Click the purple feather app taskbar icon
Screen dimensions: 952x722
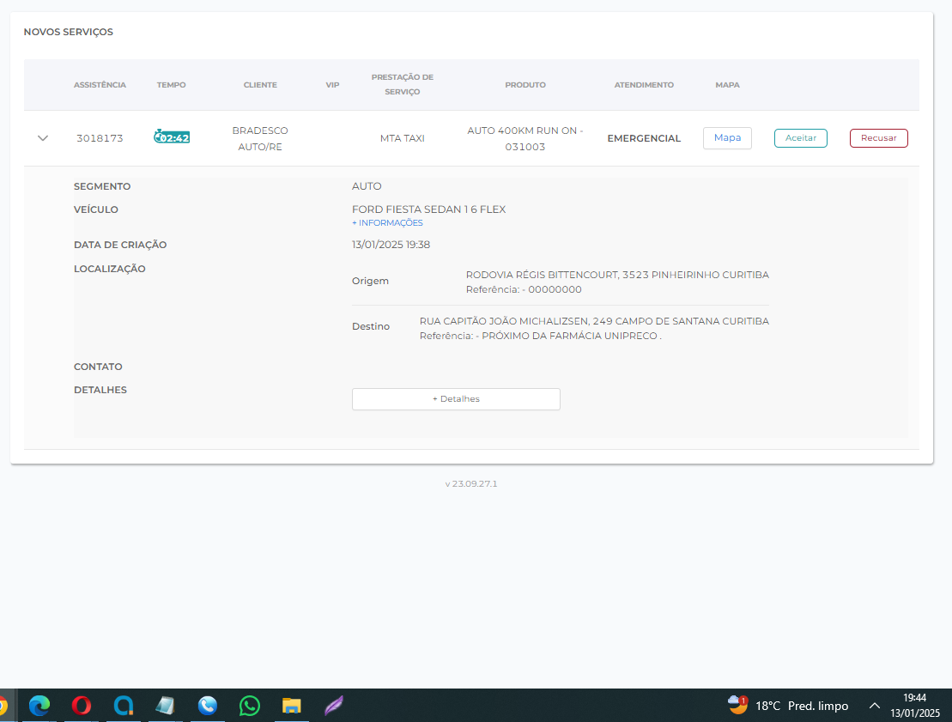pos(334,706)
